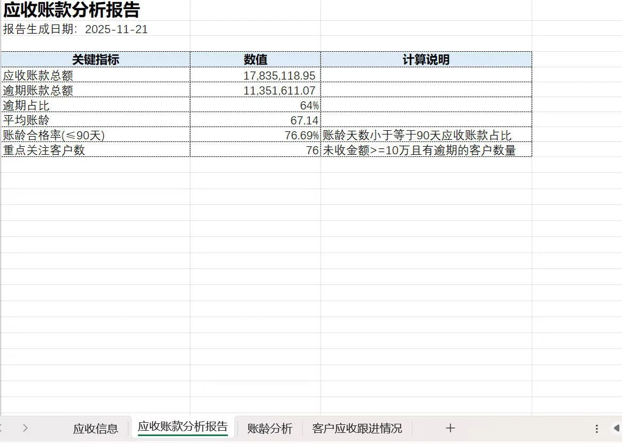The height and width of the screenshot is (443, 622).
Task: Select the title cell 应收账款分析报告
Action: (x=95, y=10)
